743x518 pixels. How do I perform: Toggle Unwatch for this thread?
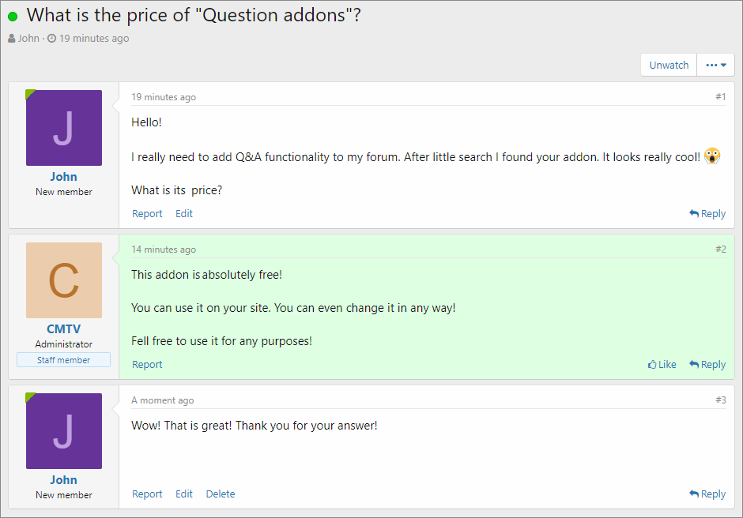pos(669,66)
